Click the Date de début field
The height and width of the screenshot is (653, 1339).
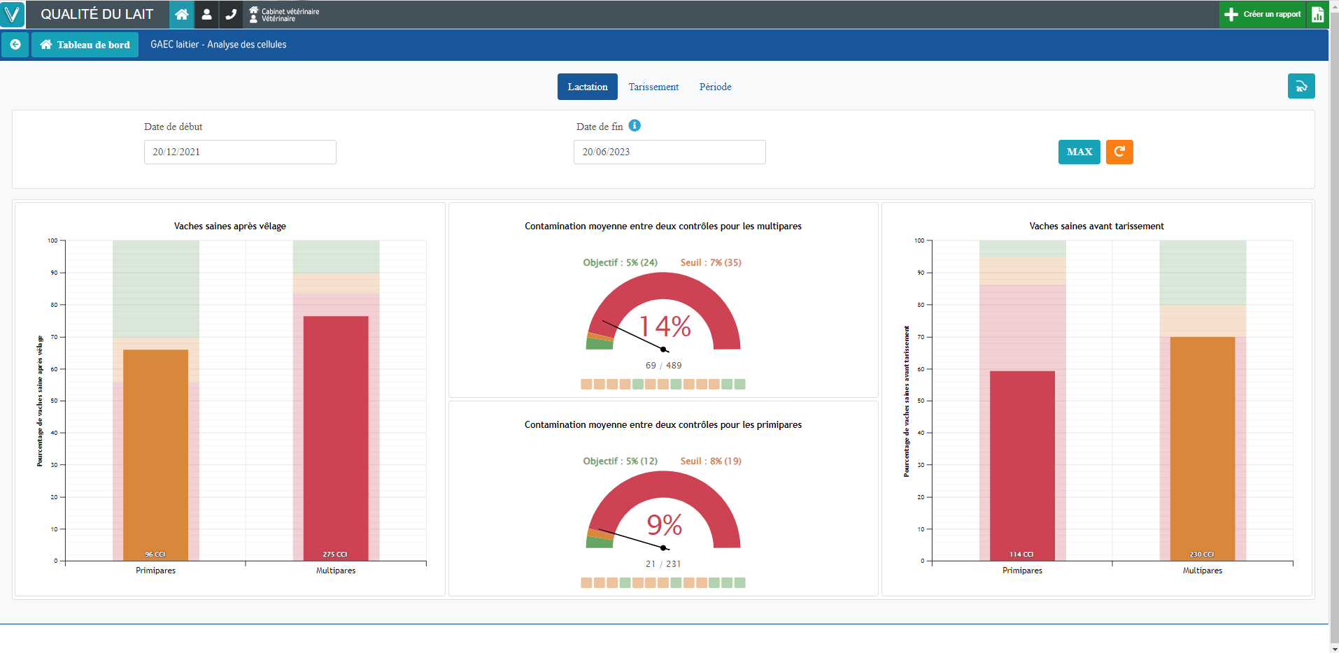(240, 152)
